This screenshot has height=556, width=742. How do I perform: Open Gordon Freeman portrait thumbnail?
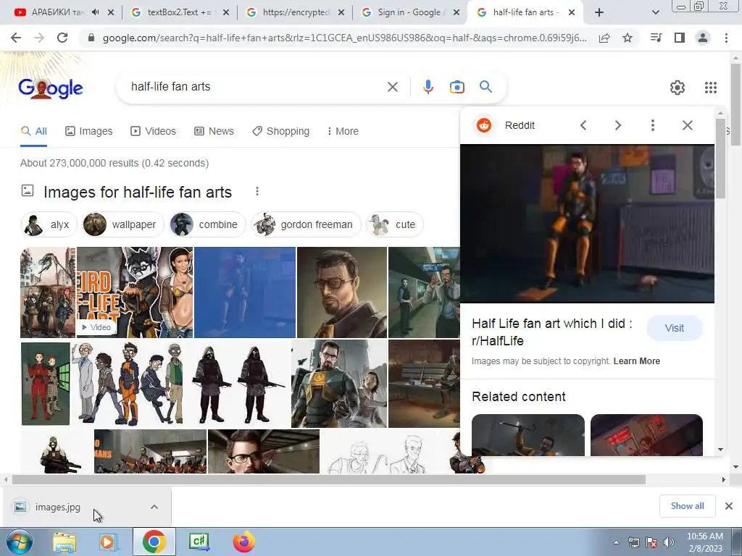point(342,292)
